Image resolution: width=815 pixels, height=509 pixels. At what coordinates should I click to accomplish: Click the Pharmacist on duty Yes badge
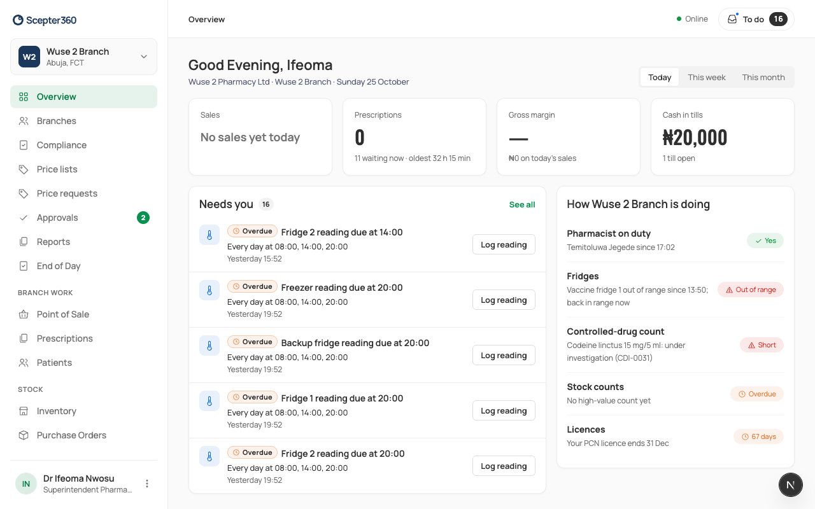(765, 241)
